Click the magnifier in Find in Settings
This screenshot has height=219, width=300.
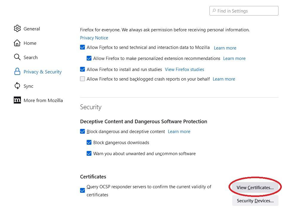[x=214, y=11]
